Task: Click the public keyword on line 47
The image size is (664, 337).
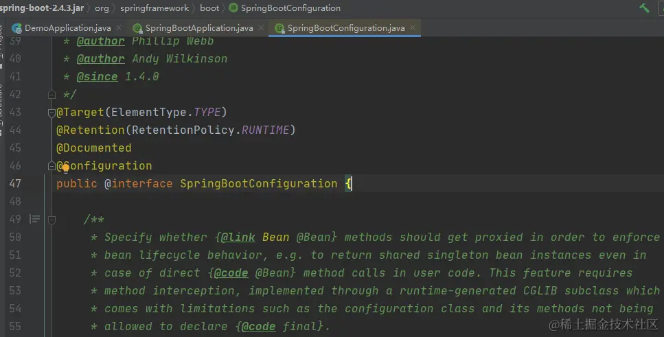Action: click(x=77, y=184)
